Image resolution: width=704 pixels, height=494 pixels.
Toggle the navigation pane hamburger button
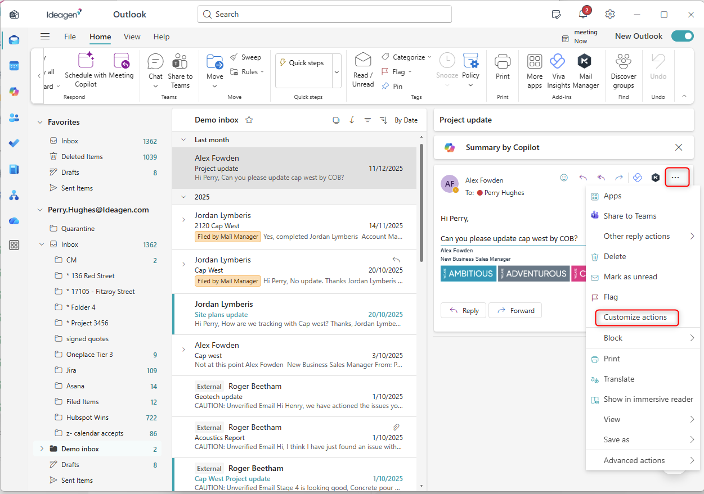click(x=45, y=37)
